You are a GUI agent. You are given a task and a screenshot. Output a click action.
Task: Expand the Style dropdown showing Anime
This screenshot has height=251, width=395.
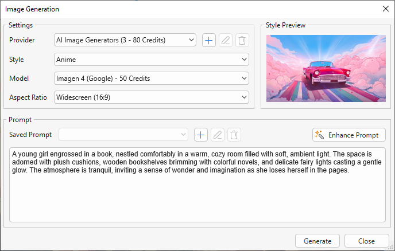(x=151, y=59)
